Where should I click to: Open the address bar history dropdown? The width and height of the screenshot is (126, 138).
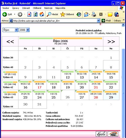pyautogui.click(x=99, y=21)
